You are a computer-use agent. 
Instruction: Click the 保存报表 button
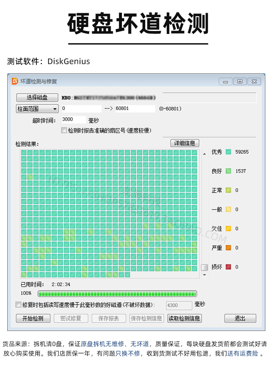(x=109, y=319)
